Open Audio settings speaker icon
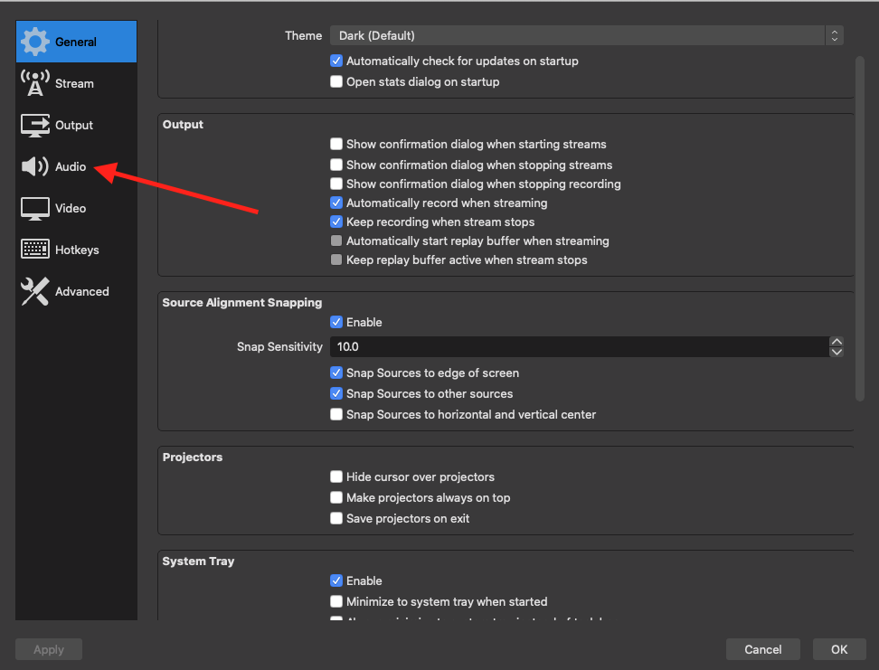This screenshot has width=879, height=670. 35,166
